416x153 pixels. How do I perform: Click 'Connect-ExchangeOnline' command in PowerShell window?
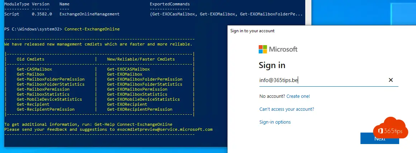(92, 29)
